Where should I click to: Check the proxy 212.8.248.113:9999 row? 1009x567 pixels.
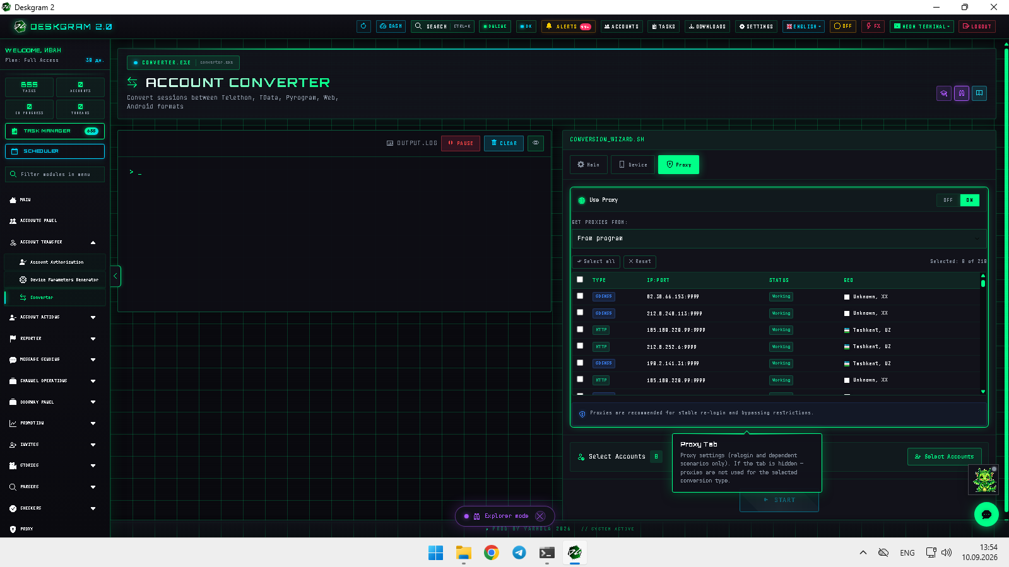tap(580, 313)
